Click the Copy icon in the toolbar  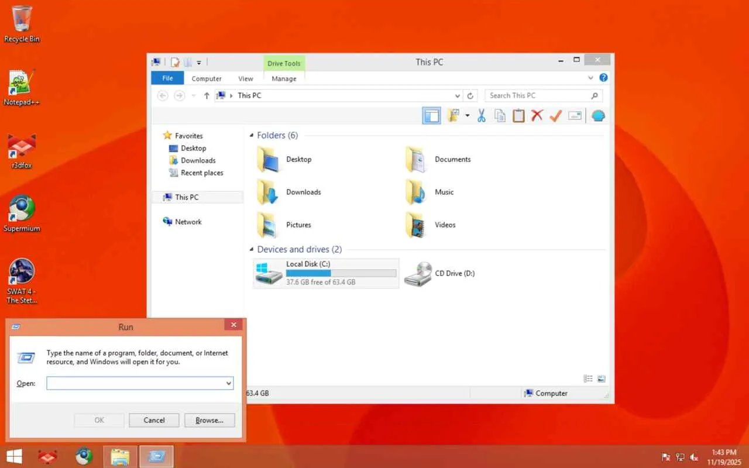click(500, 116)
